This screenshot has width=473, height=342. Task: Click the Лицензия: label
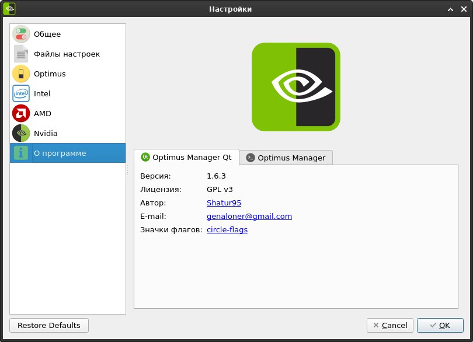161,190
